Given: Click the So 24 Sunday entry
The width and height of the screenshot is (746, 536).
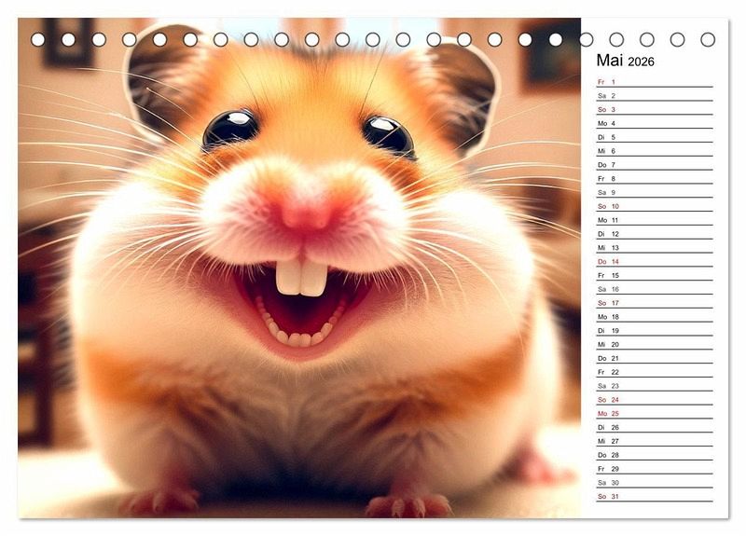Looking at the screenshot, I should (654, 400).
